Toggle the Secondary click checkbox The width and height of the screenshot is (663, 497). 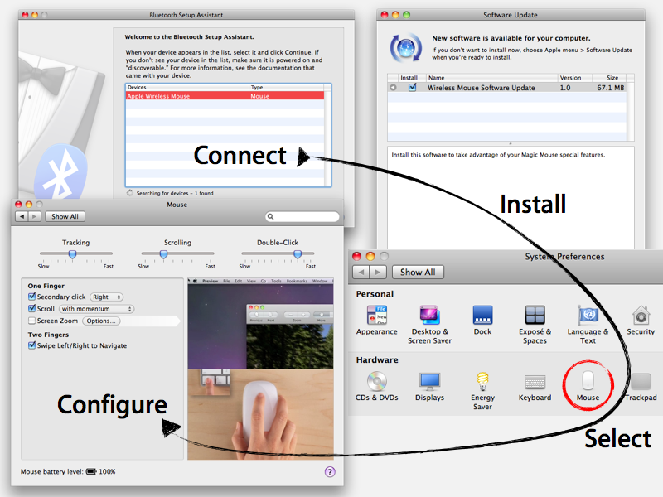coord(31,297)
